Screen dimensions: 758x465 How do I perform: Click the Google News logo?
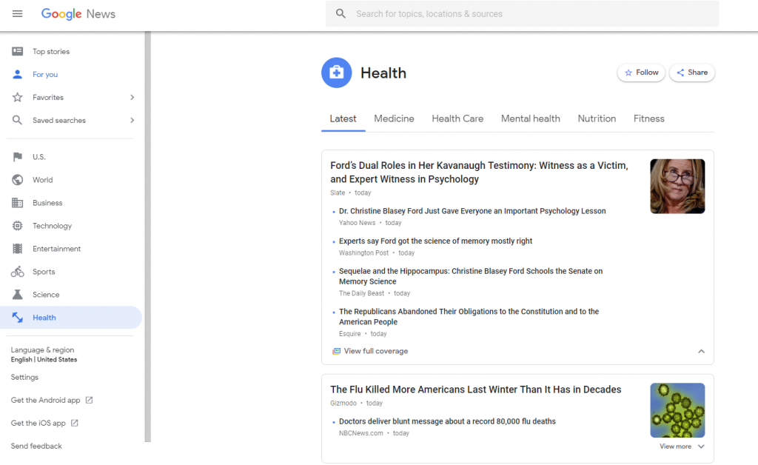(78, 14)
